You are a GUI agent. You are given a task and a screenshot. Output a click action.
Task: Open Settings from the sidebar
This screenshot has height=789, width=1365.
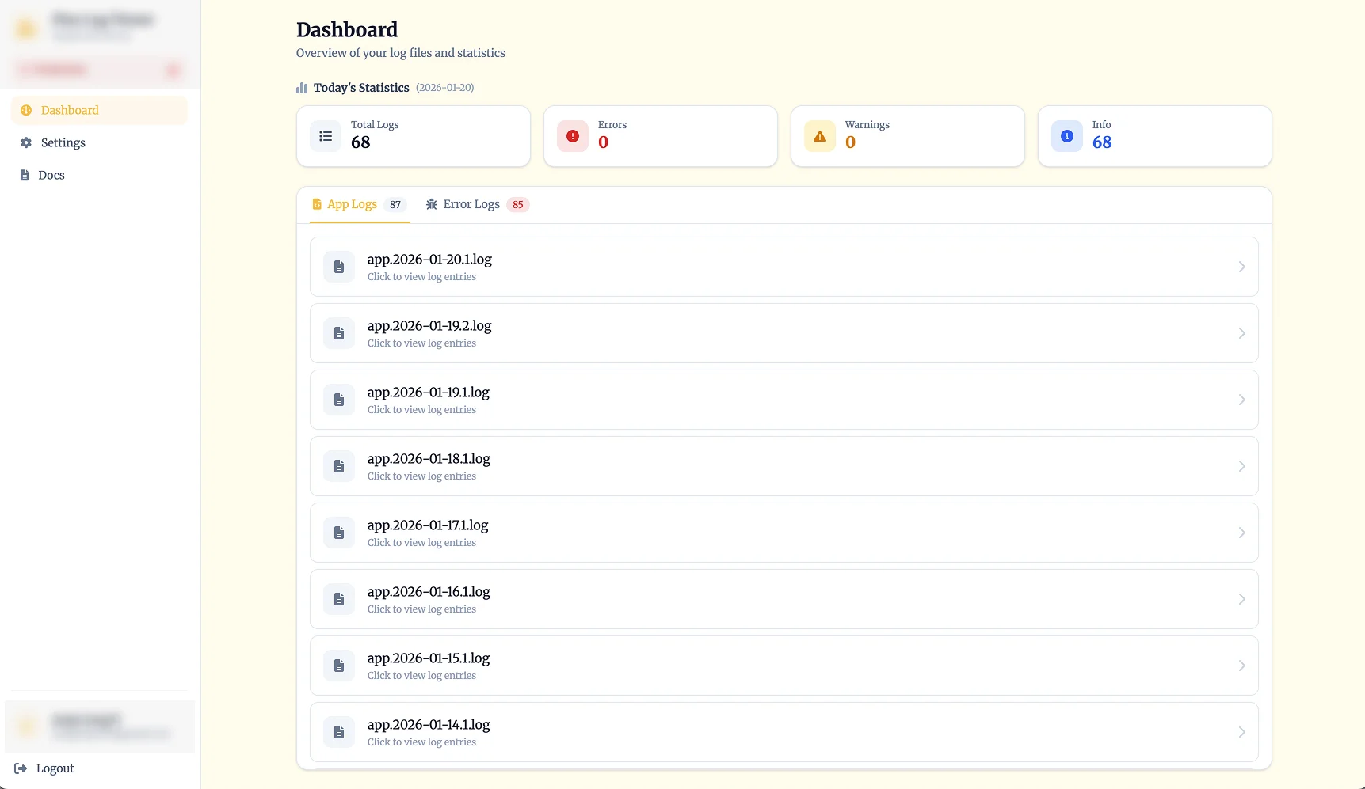coord(99,142)
